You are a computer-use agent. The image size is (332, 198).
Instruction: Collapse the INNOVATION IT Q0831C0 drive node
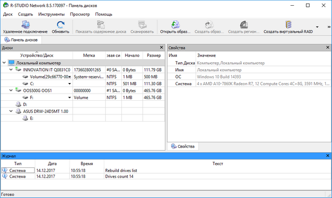click(11, 70)
